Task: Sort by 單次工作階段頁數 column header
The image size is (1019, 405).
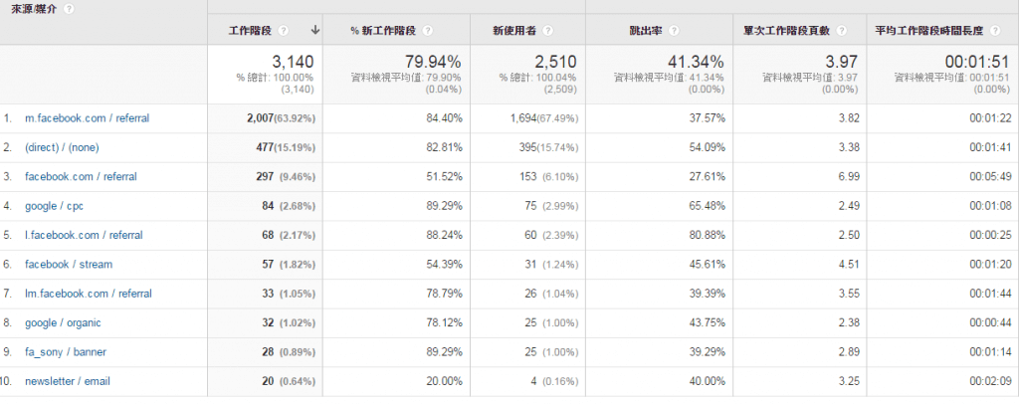Action: pyautogui.click(x=788, y=31)
